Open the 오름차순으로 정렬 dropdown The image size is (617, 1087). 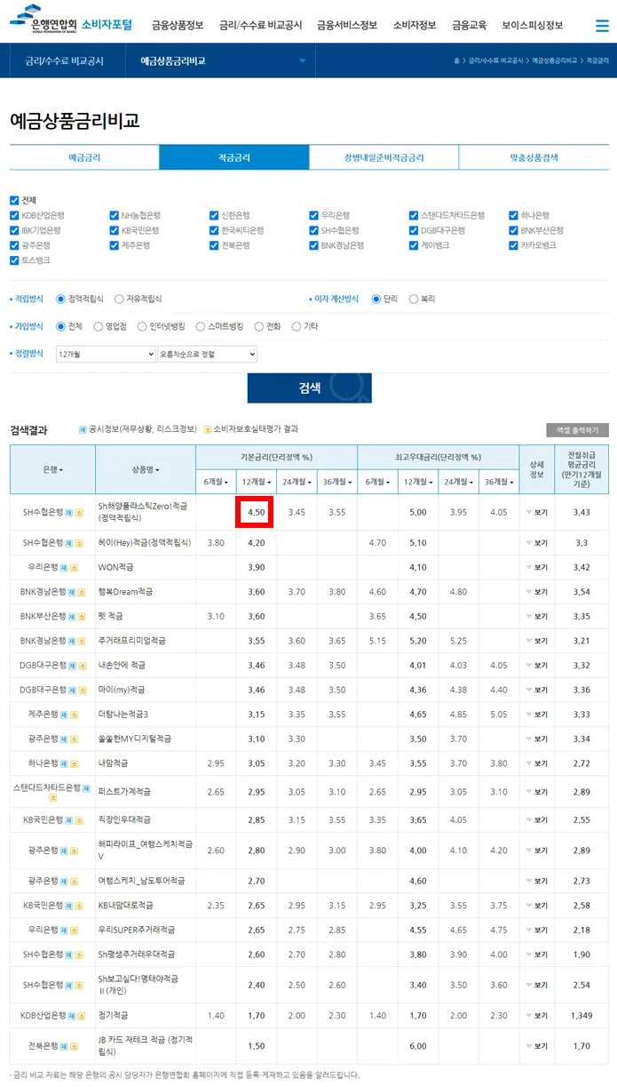[207, 354]
